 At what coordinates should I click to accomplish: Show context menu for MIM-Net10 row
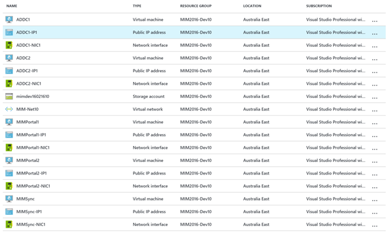pyautogui.click(x=375, y=110)
